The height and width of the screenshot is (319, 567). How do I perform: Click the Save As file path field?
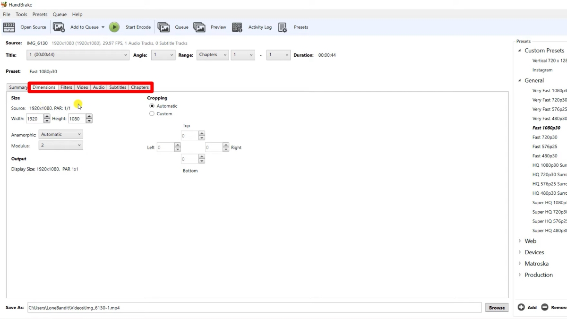click(254, 308)
